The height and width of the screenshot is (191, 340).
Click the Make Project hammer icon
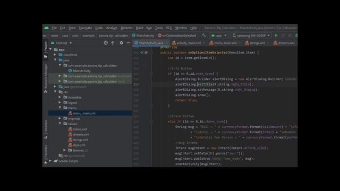(x=204, y=36)
